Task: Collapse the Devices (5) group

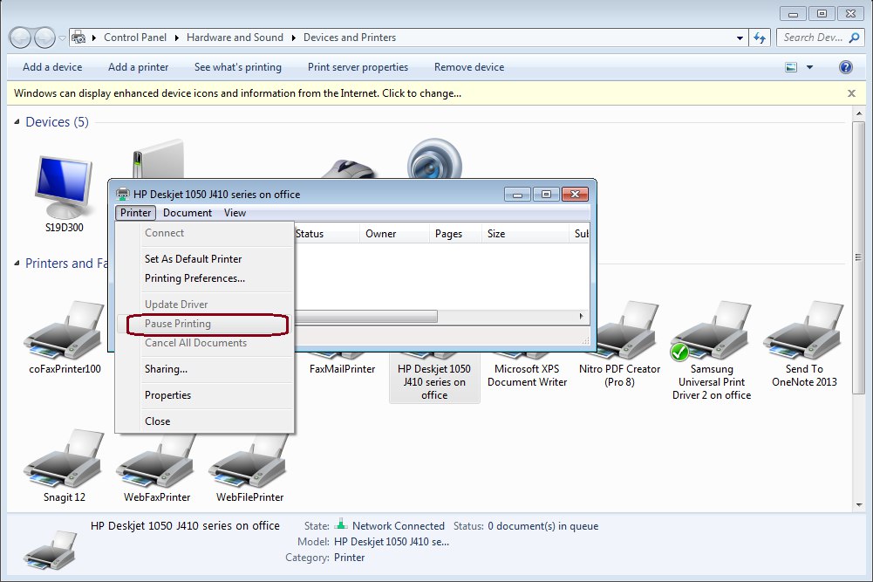Action: pos(17,121)
